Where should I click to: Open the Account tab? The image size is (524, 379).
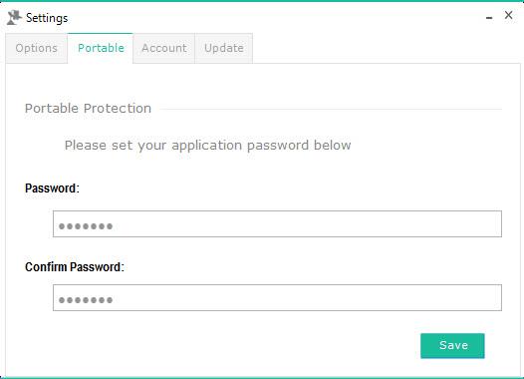tap(163, 48)
